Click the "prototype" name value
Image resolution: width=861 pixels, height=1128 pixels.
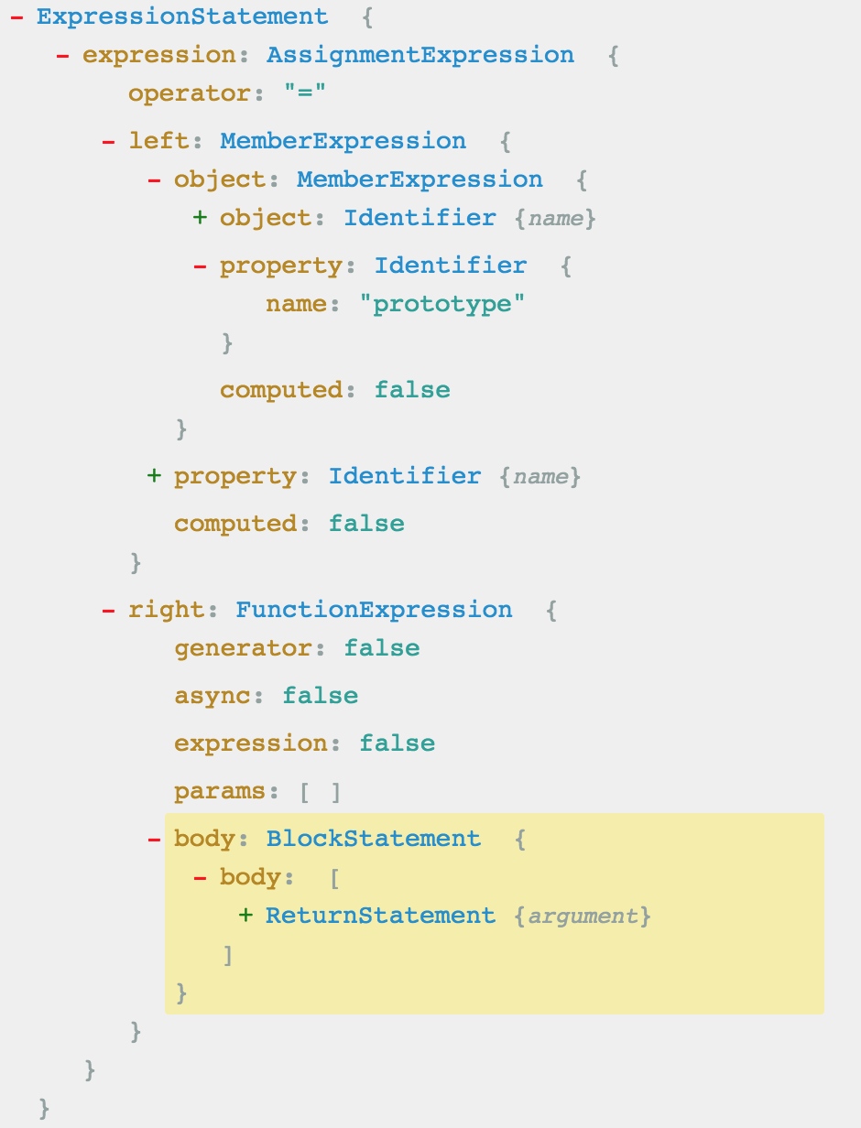click(x=450, y=304)
